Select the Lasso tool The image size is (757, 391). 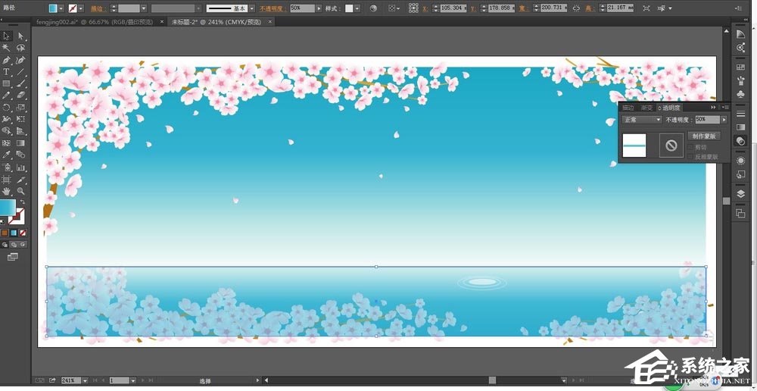pos(20,47)
